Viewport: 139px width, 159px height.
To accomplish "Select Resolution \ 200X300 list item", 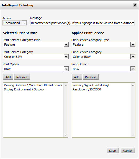I will click(87, 89).
